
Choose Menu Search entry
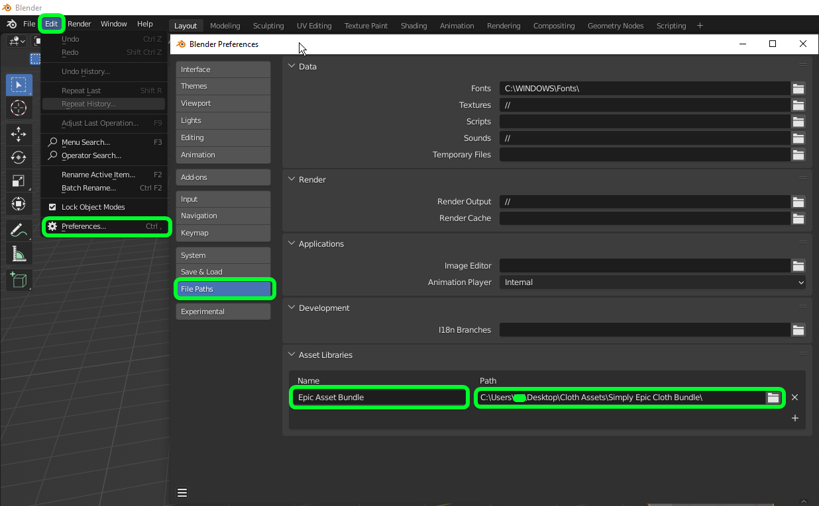105,142
